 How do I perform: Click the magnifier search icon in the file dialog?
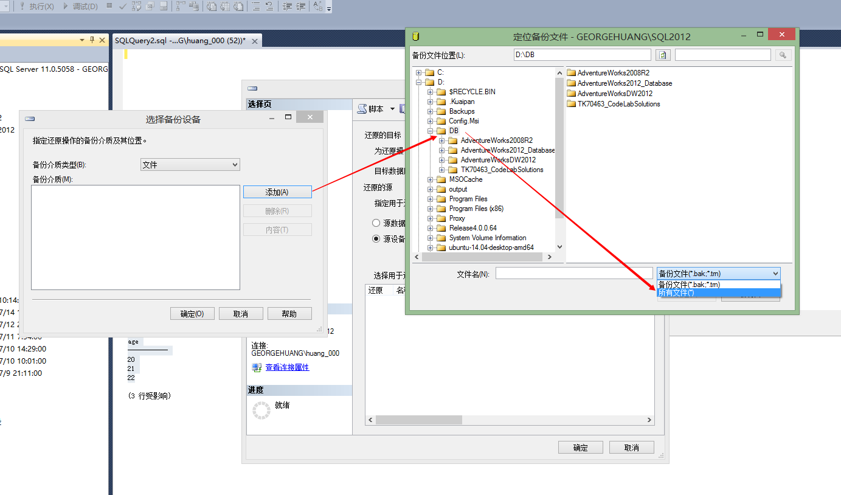[783, 55]
